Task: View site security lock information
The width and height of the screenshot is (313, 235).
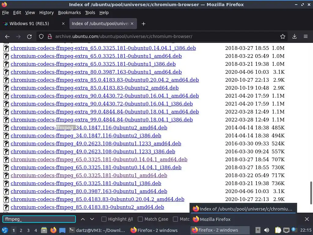Action: pos(50,37)
